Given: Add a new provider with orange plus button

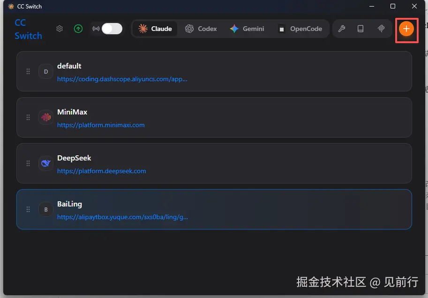Looking at the screenshot, I should (x=406, y=29).
